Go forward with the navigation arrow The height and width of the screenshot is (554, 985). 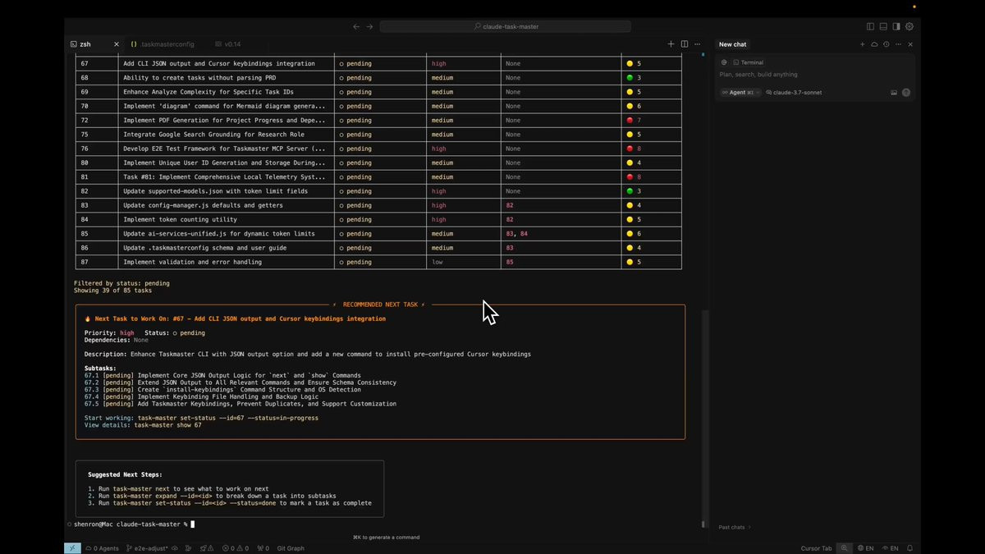tap(369, 26)
